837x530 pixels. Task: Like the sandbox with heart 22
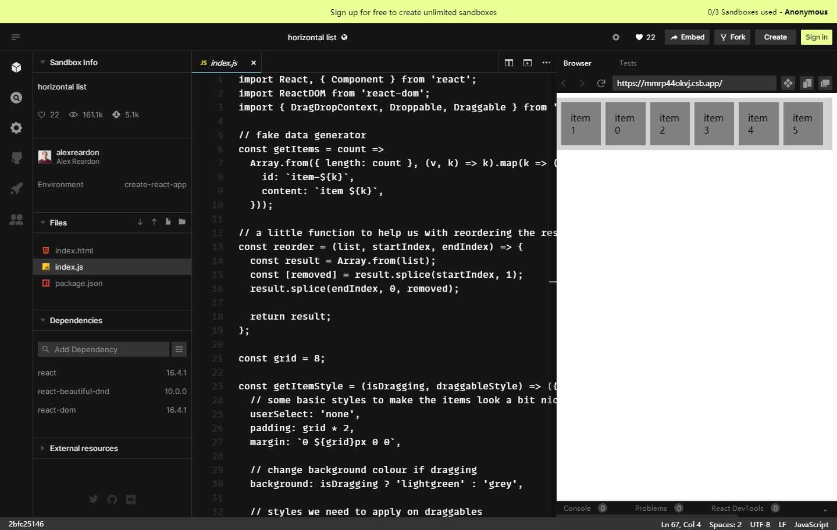pos(645,37)
